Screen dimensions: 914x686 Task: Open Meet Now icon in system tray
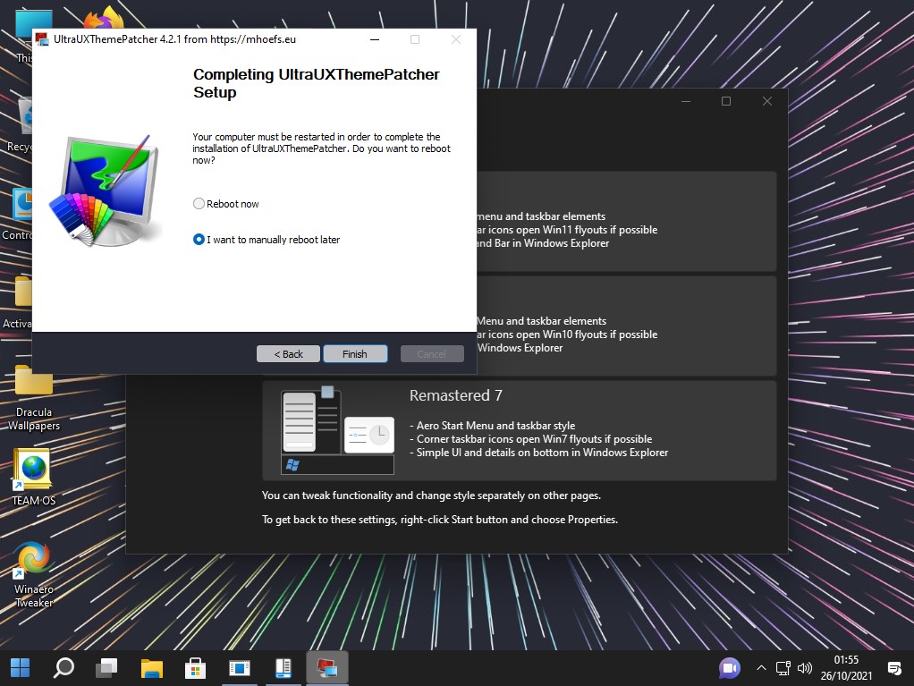(x=729, y=668)
